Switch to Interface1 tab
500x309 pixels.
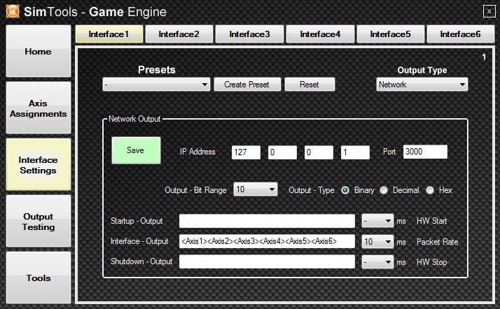pos(109,34)
